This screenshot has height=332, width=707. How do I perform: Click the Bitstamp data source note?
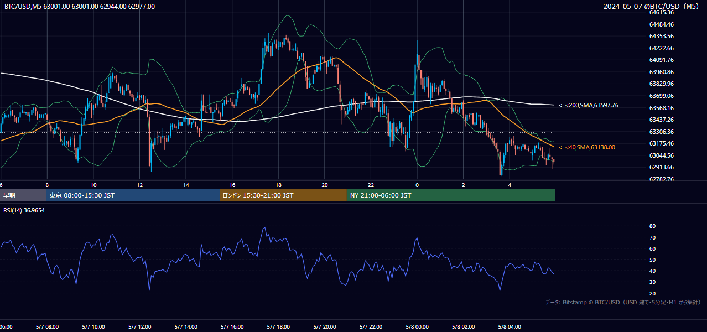(623, 302)
